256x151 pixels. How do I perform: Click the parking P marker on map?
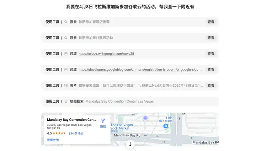[145, 118]
